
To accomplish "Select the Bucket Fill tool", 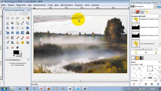I will click(x=8, y=38).
